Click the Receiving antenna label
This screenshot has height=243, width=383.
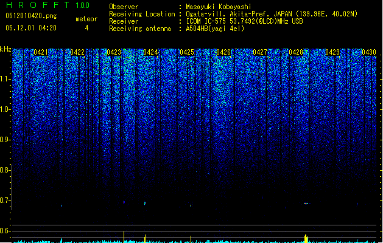(140, 29)
